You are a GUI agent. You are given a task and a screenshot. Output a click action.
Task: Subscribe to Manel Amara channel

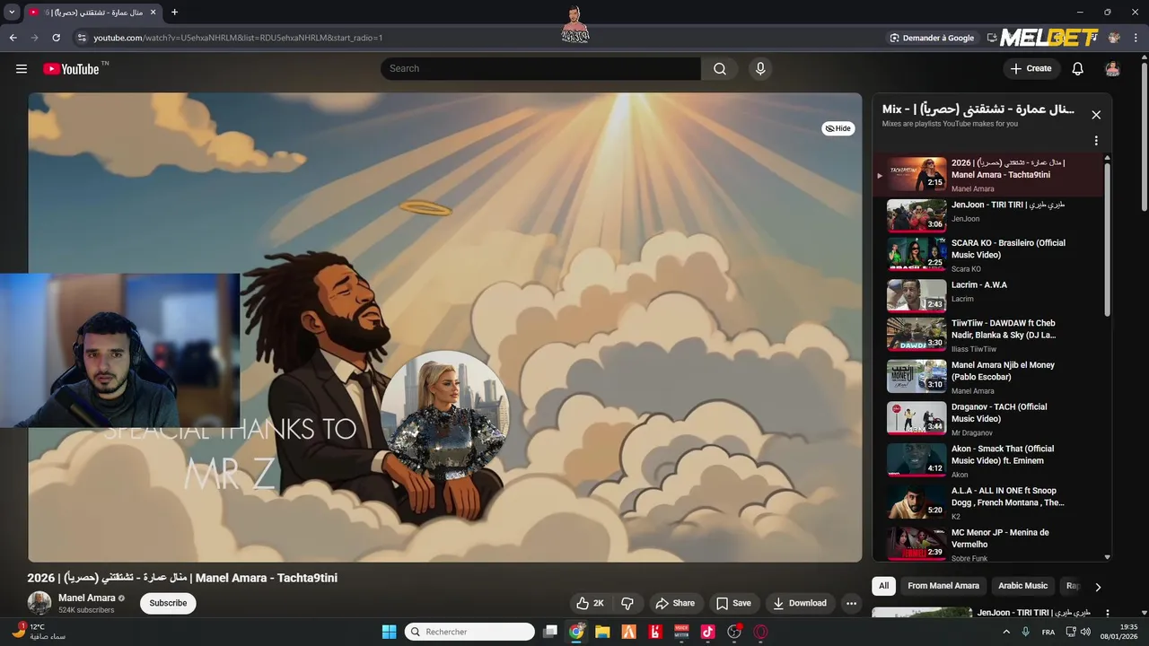point(168,603)
